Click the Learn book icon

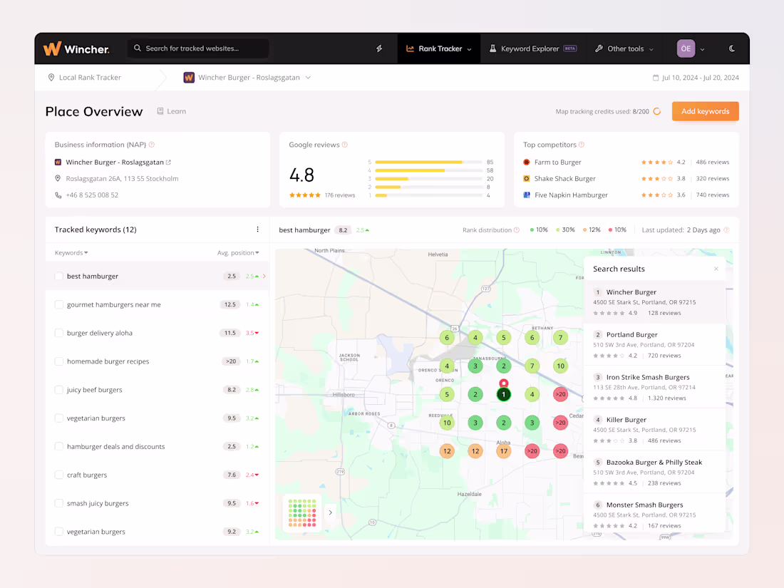[160, 111]
